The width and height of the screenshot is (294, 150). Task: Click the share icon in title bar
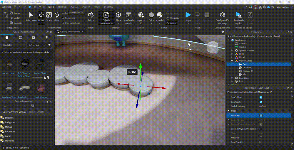coord(273,7)
